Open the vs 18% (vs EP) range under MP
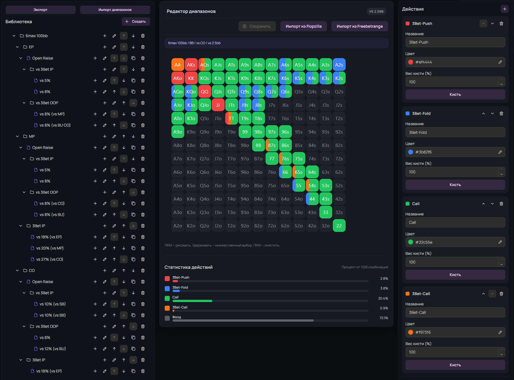514x380 pixels. pyautogui.click(x=49, y=237)
